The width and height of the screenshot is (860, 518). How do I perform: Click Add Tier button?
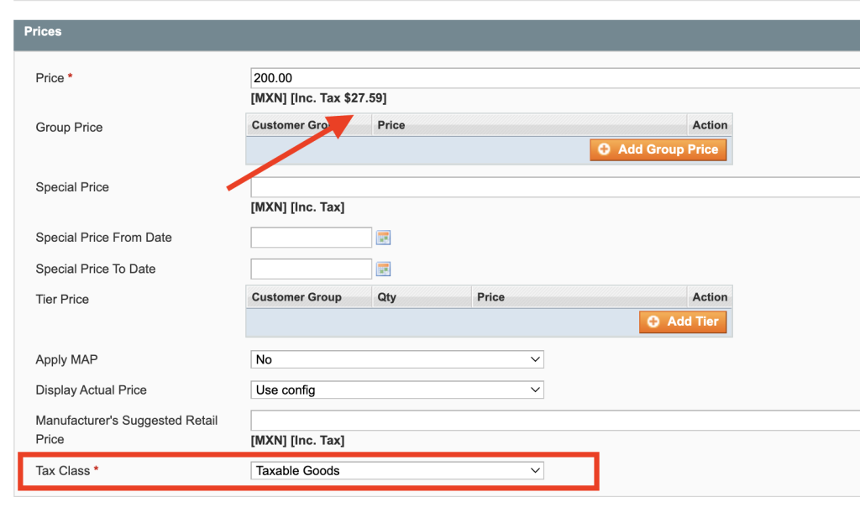point(683,322)
